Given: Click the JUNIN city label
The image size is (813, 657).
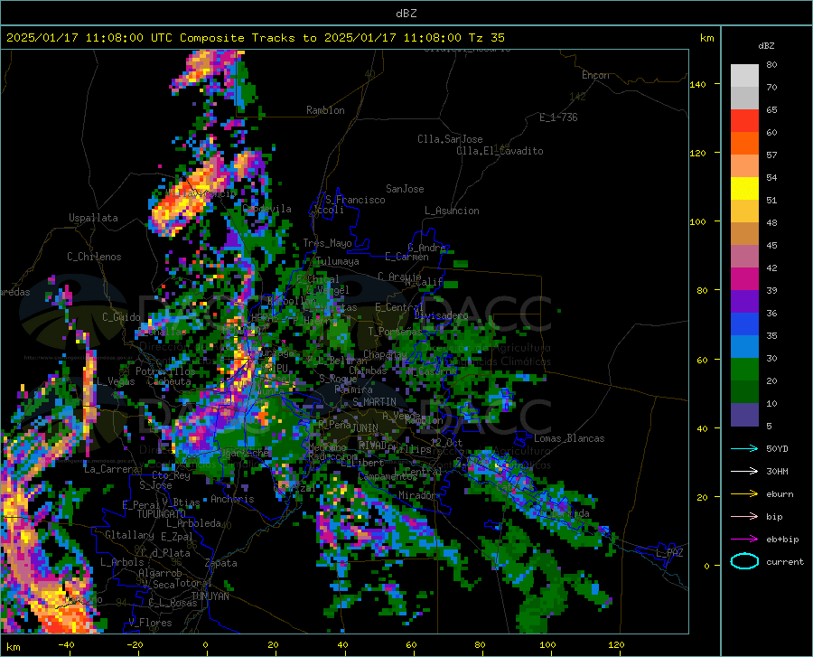Looking at the screenshot, I should (x=365, y=427).
